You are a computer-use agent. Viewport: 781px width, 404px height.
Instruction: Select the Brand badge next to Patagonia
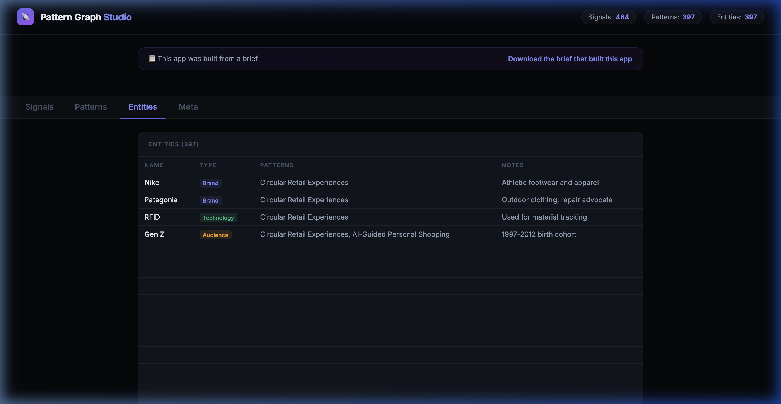point(210,200)
